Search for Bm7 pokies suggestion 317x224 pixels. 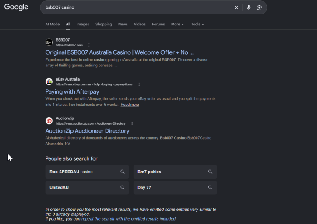(175, 171)
